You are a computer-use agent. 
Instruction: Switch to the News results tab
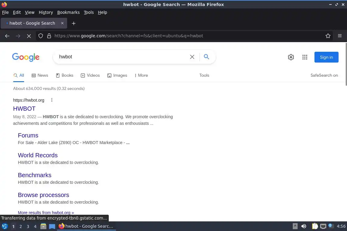tap(40, 75)
